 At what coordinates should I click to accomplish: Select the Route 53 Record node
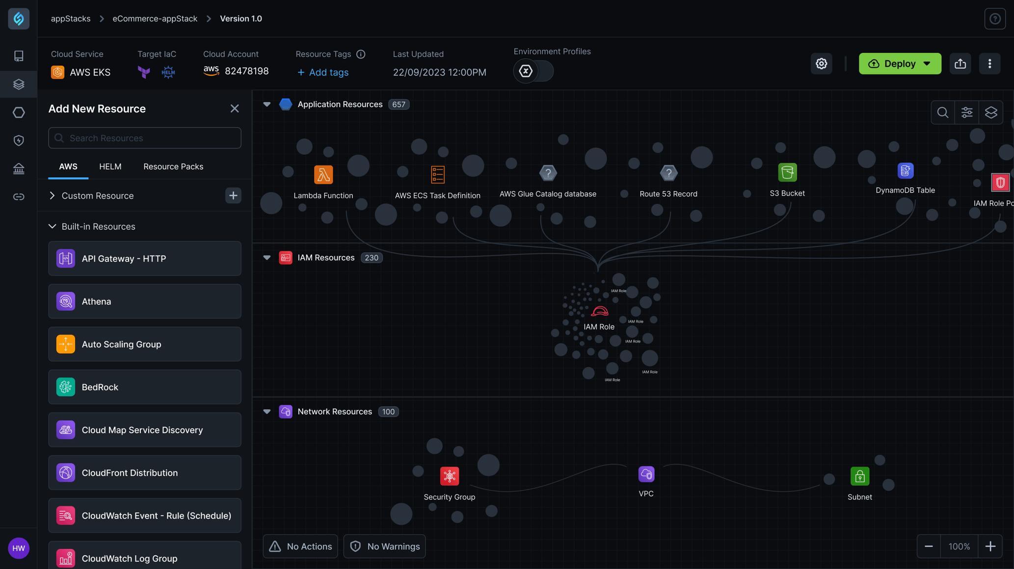[x=668, y=173]
